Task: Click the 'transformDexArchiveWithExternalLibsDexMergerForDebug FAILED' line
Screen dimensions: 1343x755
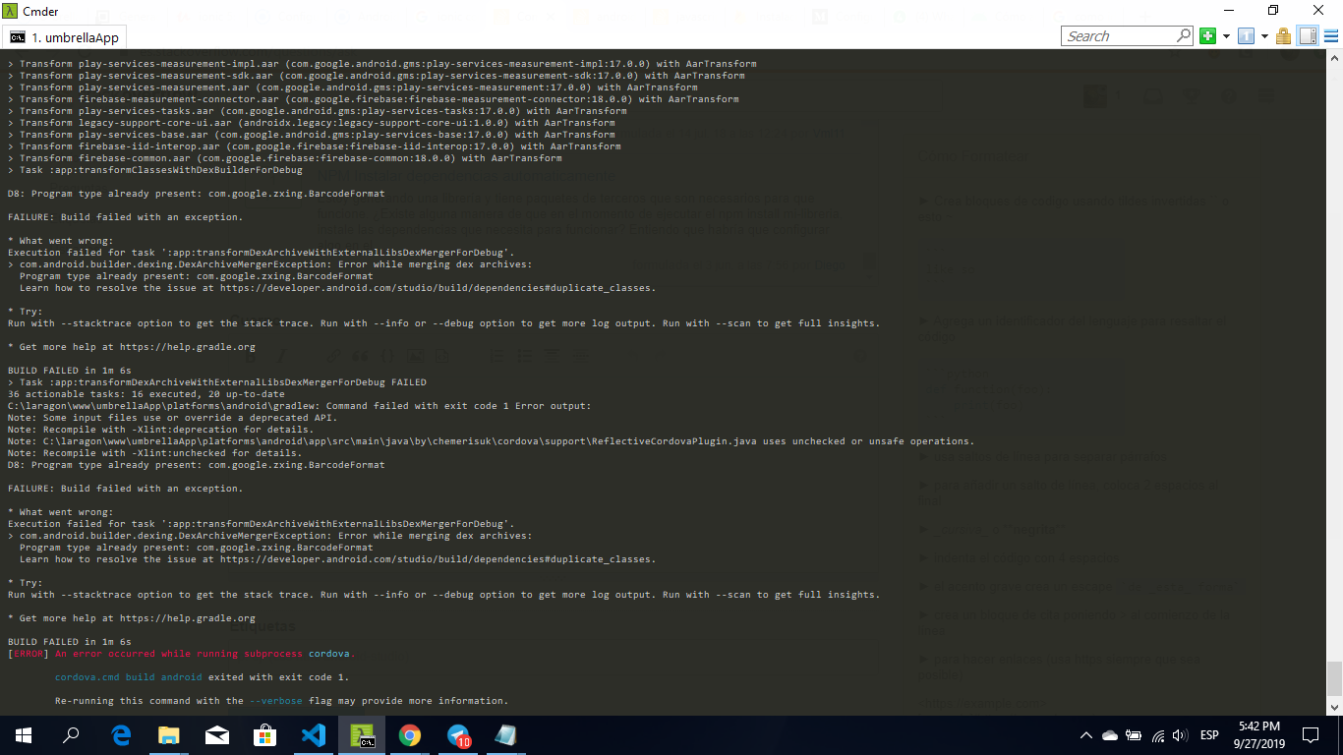Action: click(x=217, y=382)
